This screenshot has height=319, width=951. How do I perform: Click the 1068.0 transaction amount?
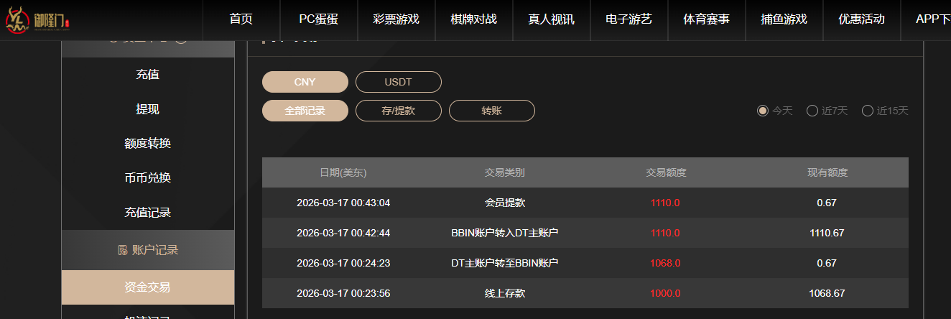[x=665, y=263]
